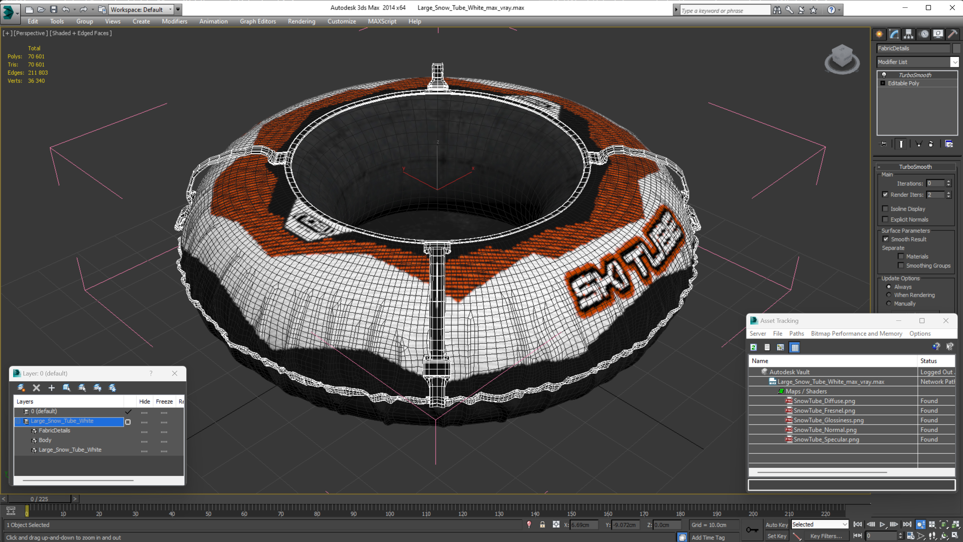The width and height of the screenshot is (963, 542).
Task: Click the Redo arrow icon
Action: coord(84,9)
